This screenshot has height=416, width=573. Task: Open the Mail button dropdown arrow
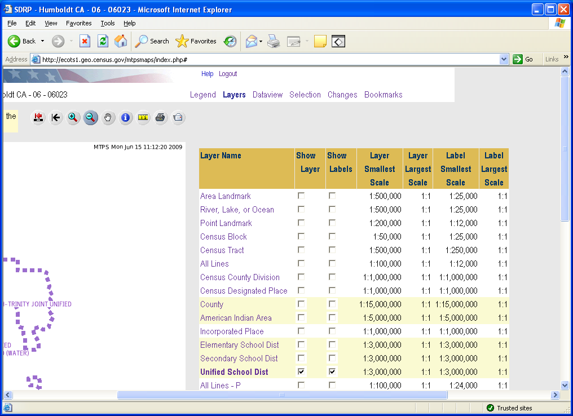tap(261, 41)
